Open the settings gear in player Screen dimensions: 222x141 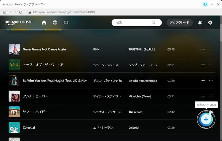click(x=210, y=22)
